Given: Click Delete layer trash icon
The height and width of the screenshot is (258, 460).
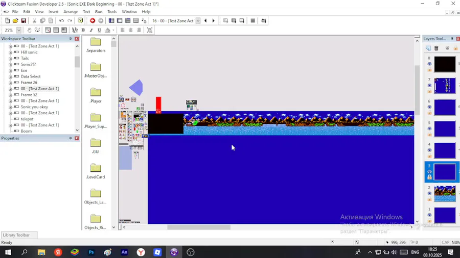Looking at the screenshot, I should (436, 48).
